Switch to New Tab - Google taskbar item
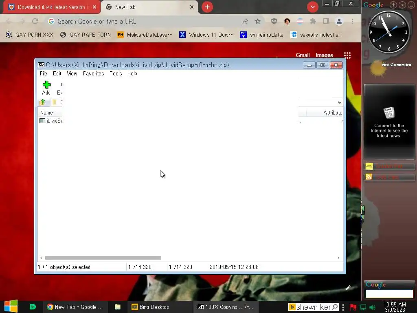 click(75, 307)
